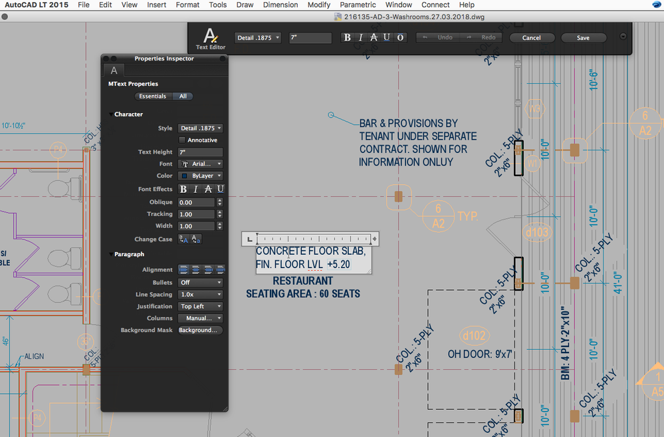Click Strikethrough in the Text Editor toolbar
The width and height of the screenshot is (664, 437).
(x=374, y=38)
